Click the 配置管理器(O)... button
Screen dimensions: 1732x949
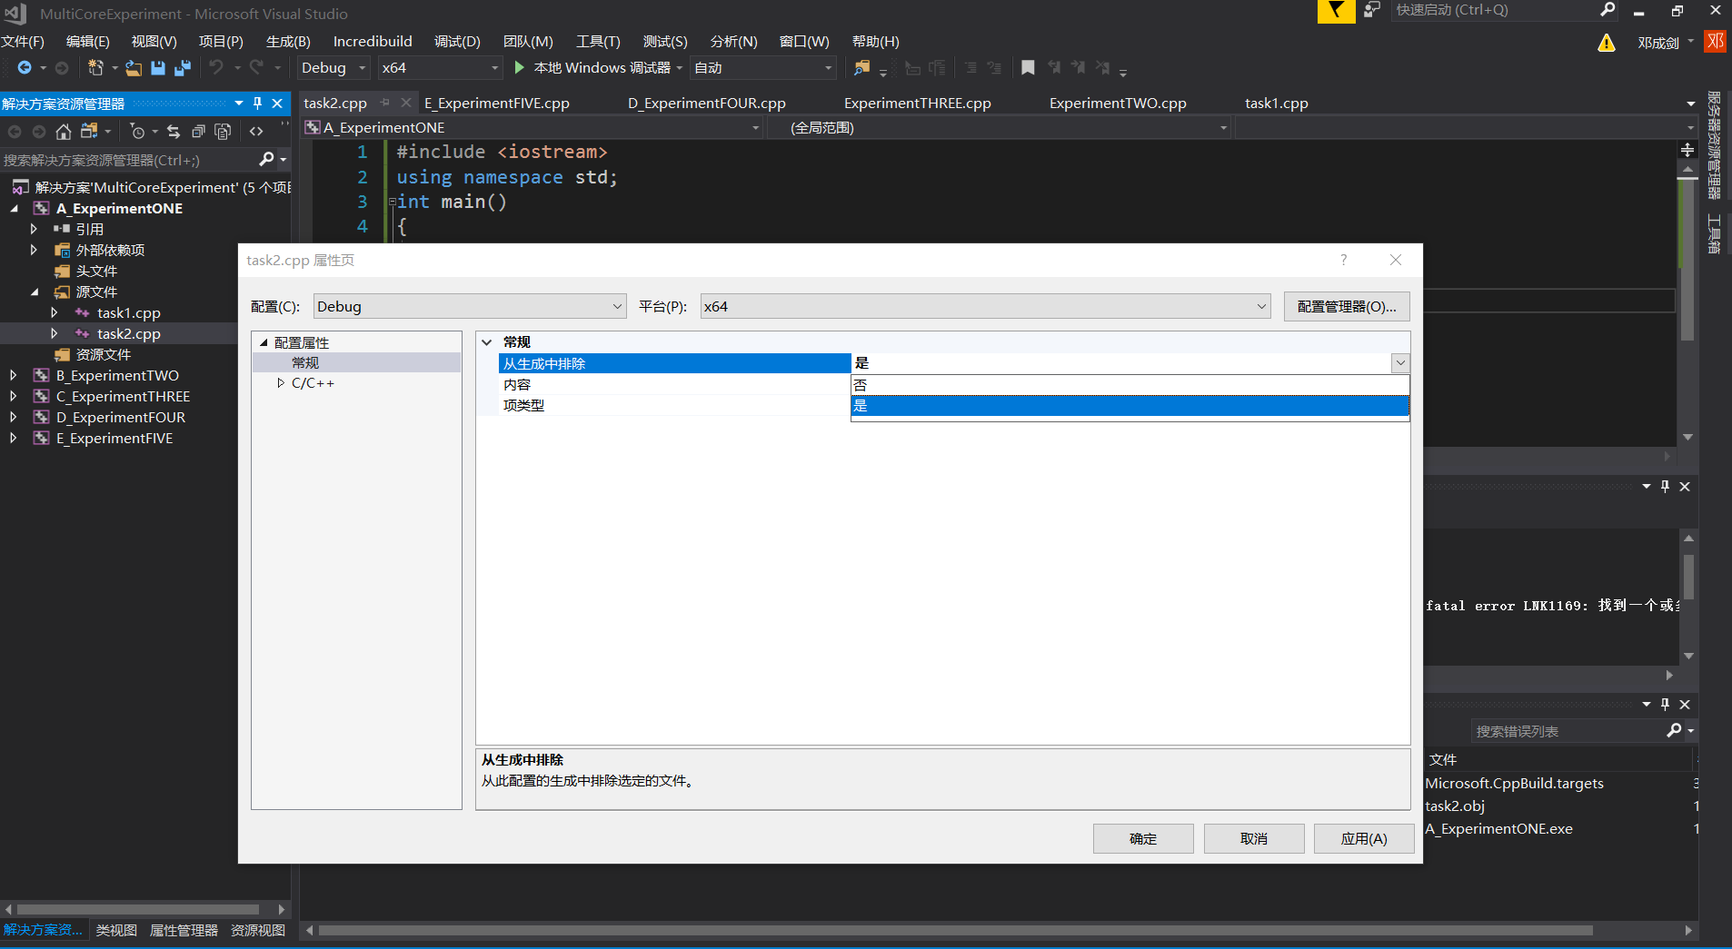[1347, 307]
